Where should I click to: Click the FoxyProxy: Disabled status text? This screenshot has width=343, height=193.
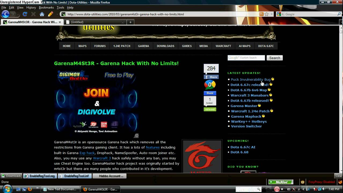(322, 182)
